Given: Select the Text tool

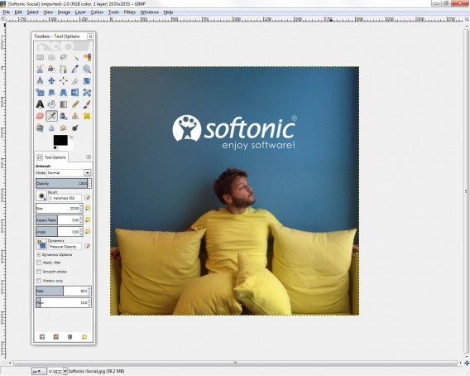Looking at the screenshot, I should pos(40,104).
